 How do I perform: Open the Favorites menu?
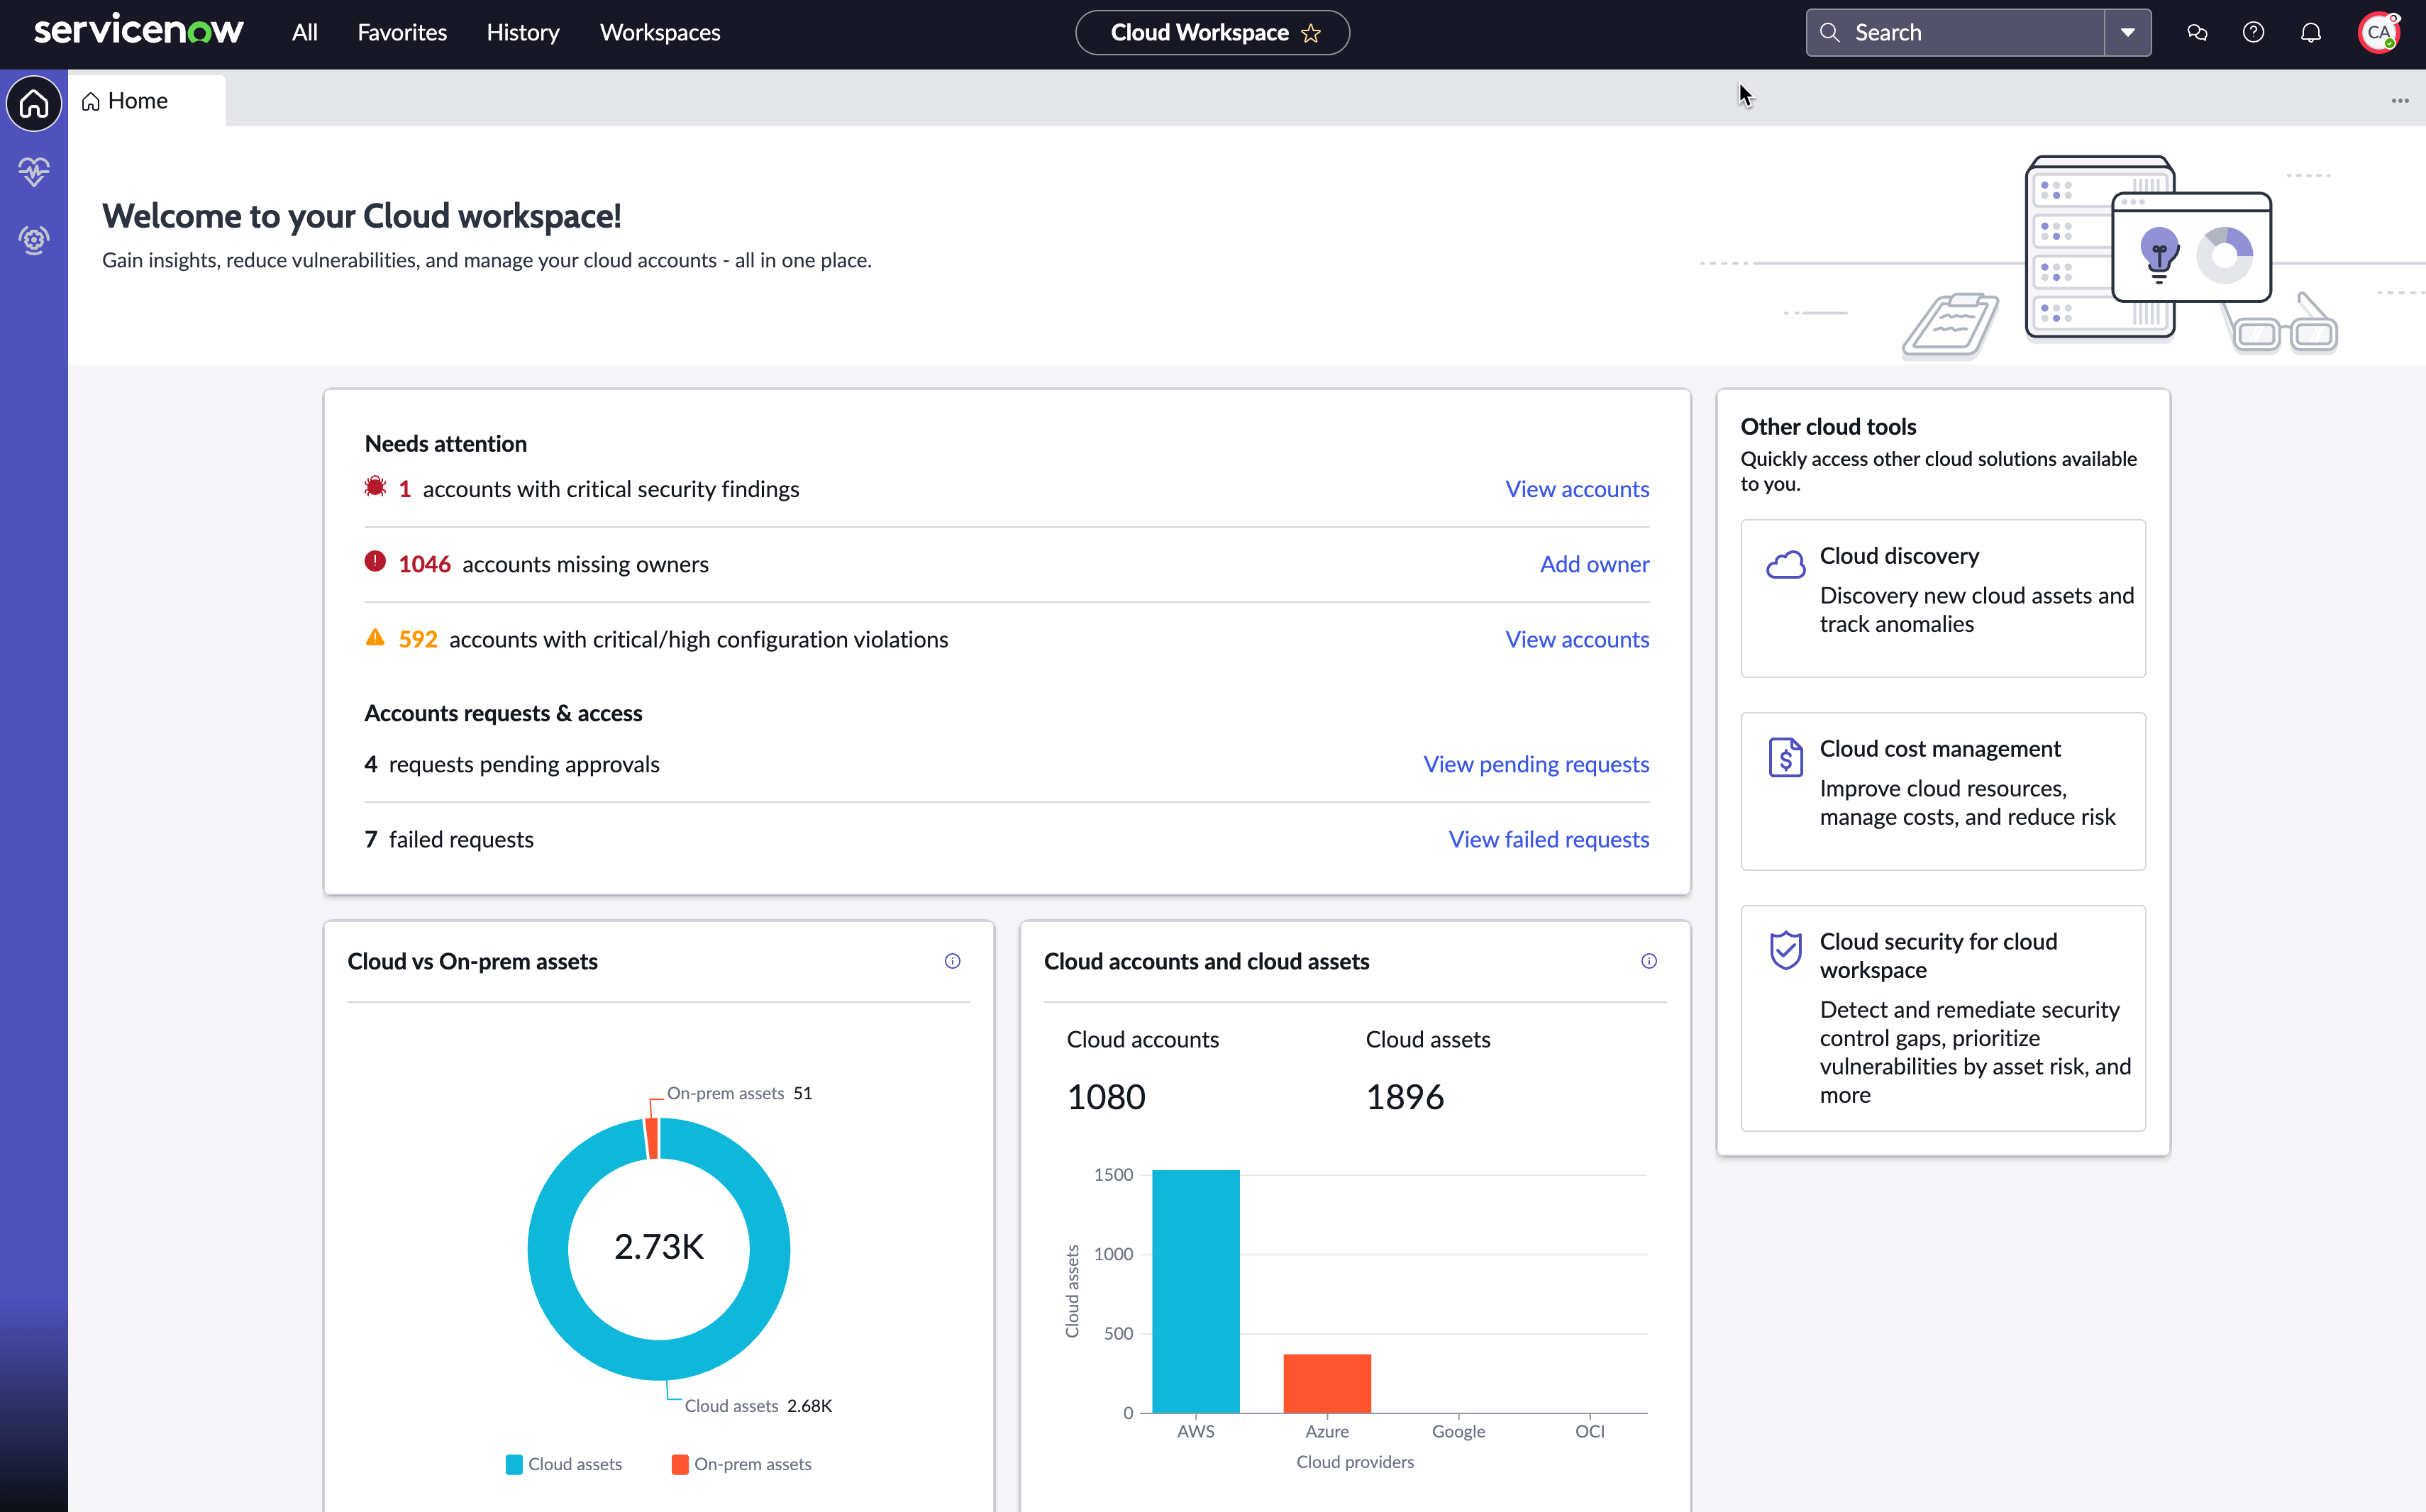pyautogui.click(x=402, y=32)
